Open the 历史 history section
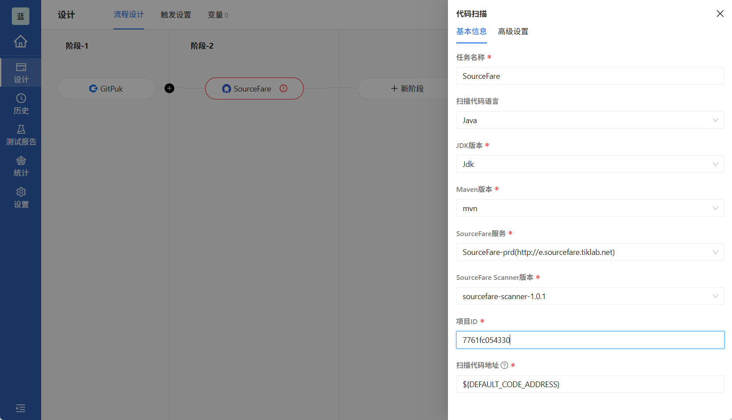Viewport: 732px width, 420px height. click(21, 104)
